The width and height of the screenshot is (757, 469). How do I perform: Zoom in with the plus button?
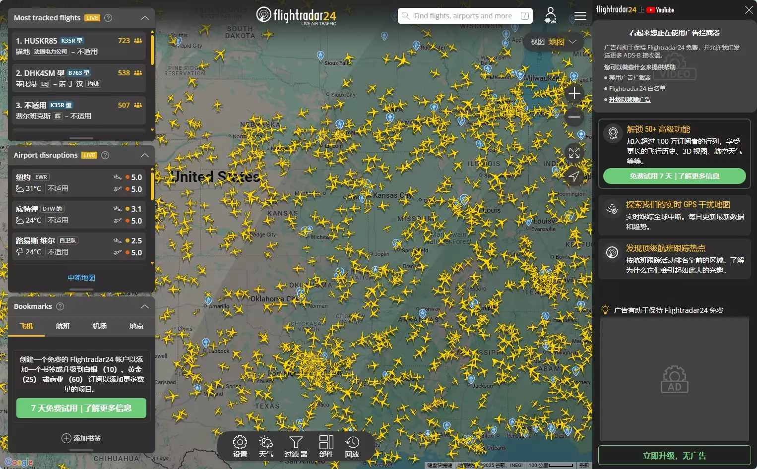coord(574,93)
